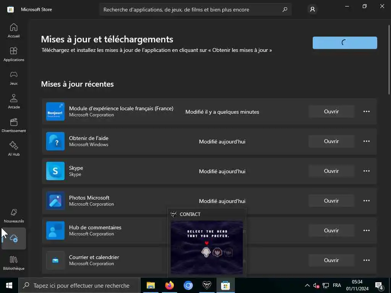Image resolution: width=391 pixels, height=293 pixels.
Task: Open more options for Skype
Action: (x=366, y=171)
